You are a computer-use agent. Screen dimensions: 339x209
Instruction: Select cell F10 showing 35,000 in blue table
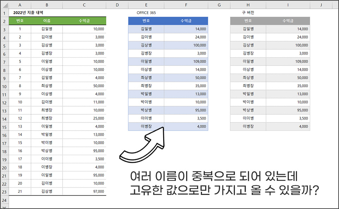click(x=186, y=86)
